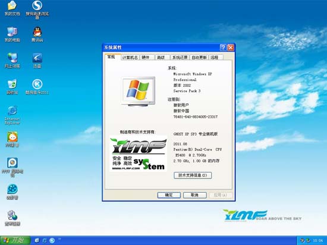Image resolution: width=327 pixels, height=245 pixels.
Task: Click the 'Microsoft Windows XP' text
Action: 193,74
